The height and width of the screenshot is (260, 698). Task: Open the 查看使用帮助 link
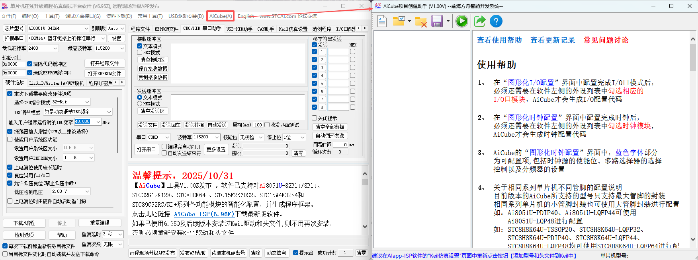click(499, 40)
